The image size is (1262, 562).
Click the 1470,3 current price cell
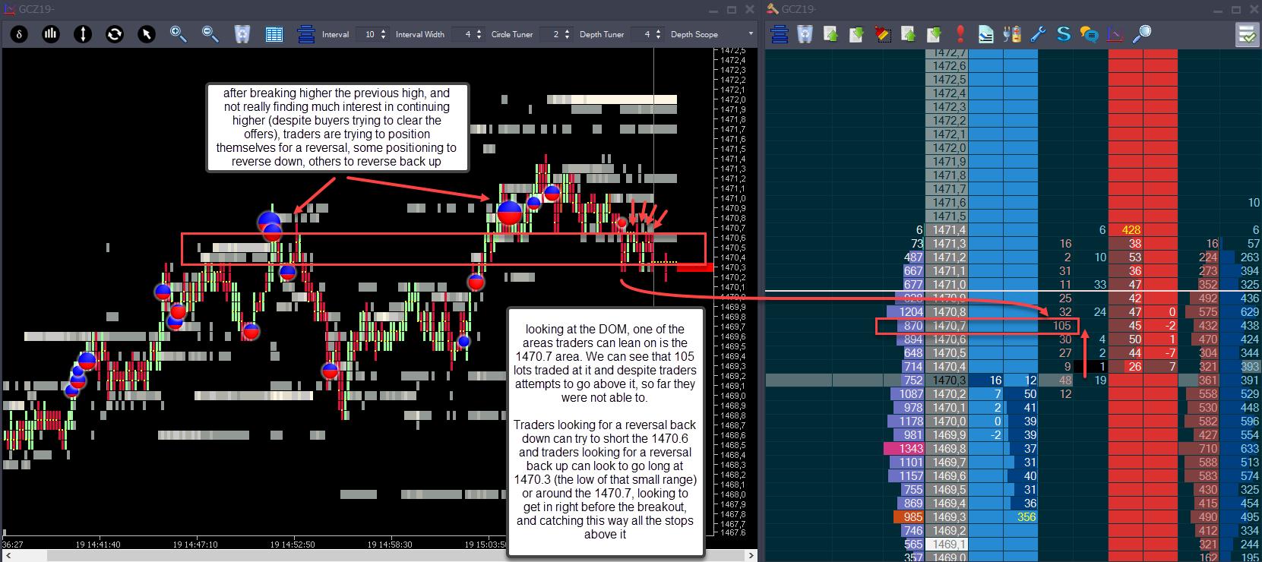point(947,380)
